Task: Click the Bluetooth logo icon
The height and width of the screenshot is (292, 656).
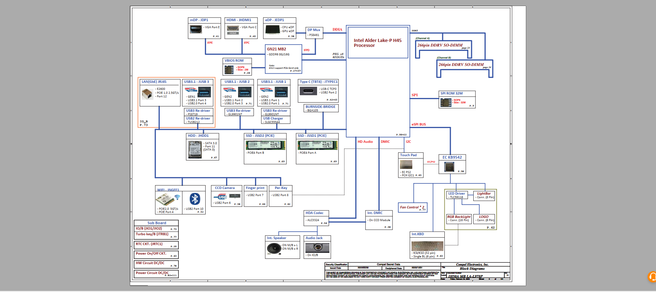Action: coord(195,199)
